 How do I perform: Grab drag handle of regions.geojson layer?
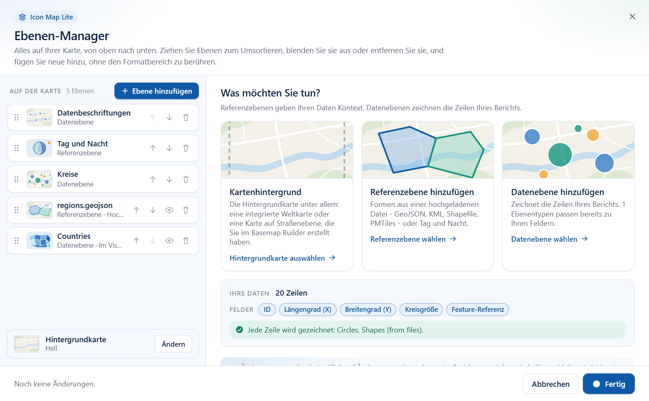(x=17, y=210)
